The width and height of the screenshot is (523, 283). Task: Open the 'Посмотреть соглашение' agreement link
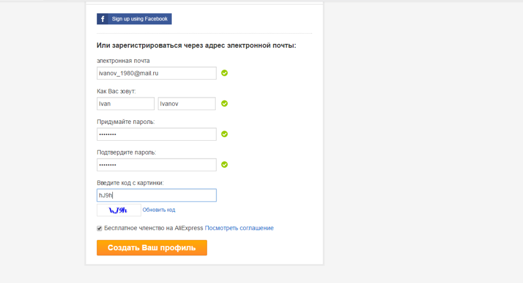239,228
